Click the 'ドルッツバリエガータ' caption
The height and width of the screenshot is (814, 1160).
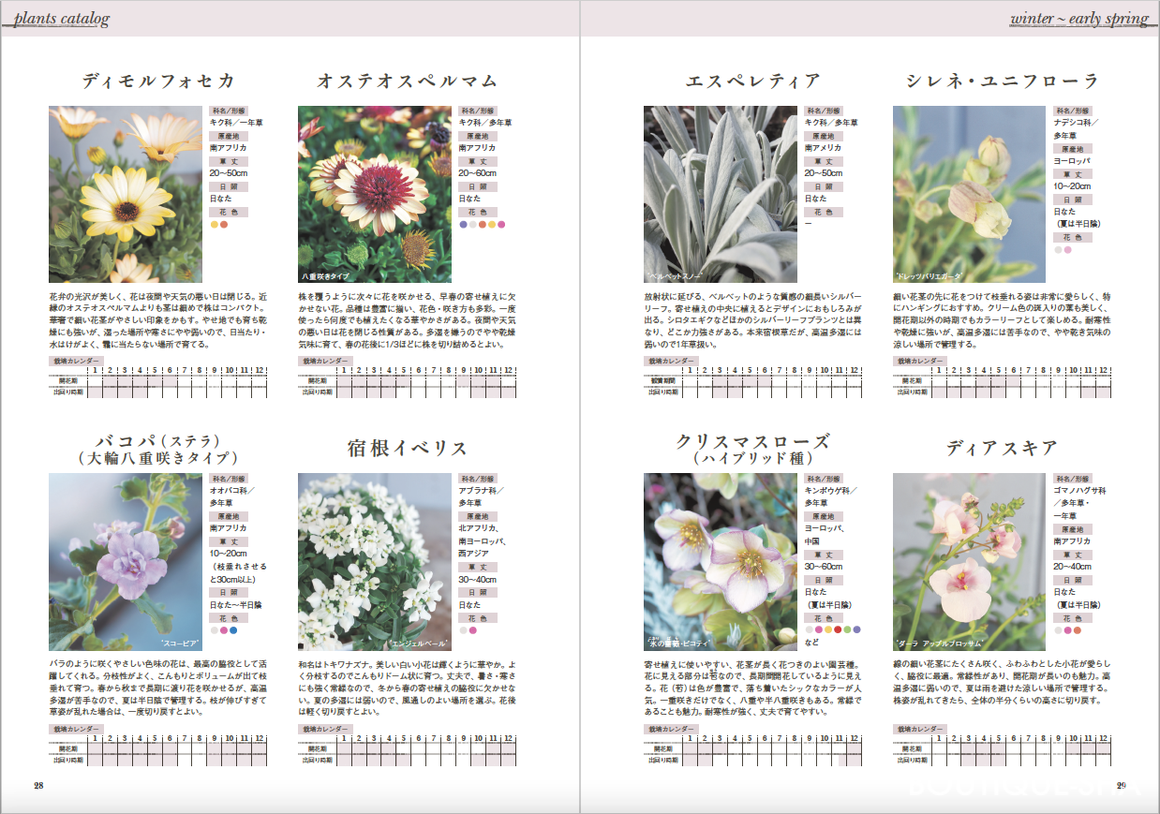(x=928, y=276)
